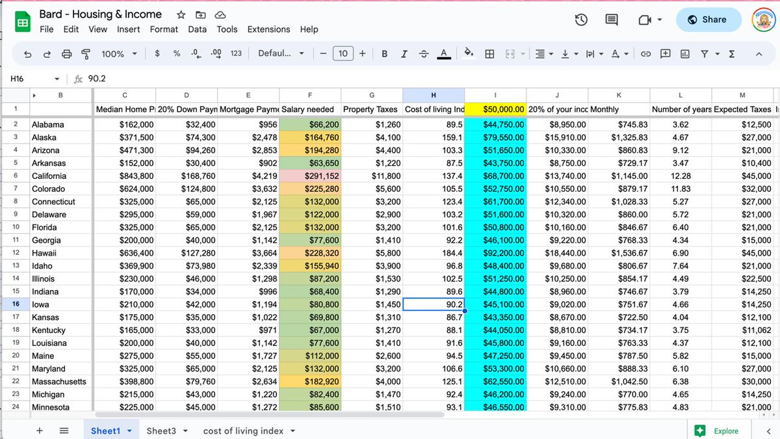Screen dimensions: 780x439
Task: Insert a function using the Sigma icon
Action: [x=732, y=53]
